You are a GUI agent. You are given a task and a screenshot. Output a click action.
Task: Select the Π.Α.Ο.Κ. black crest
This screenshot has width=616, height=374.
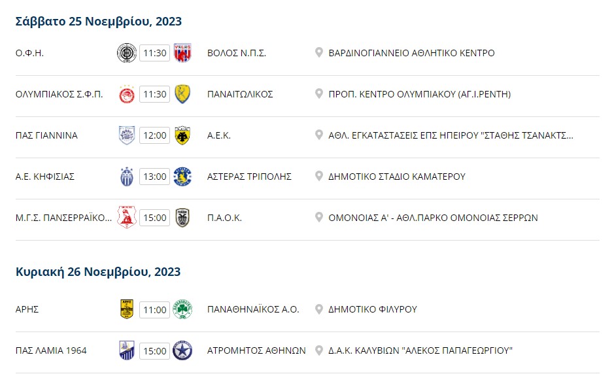(182, 218)
